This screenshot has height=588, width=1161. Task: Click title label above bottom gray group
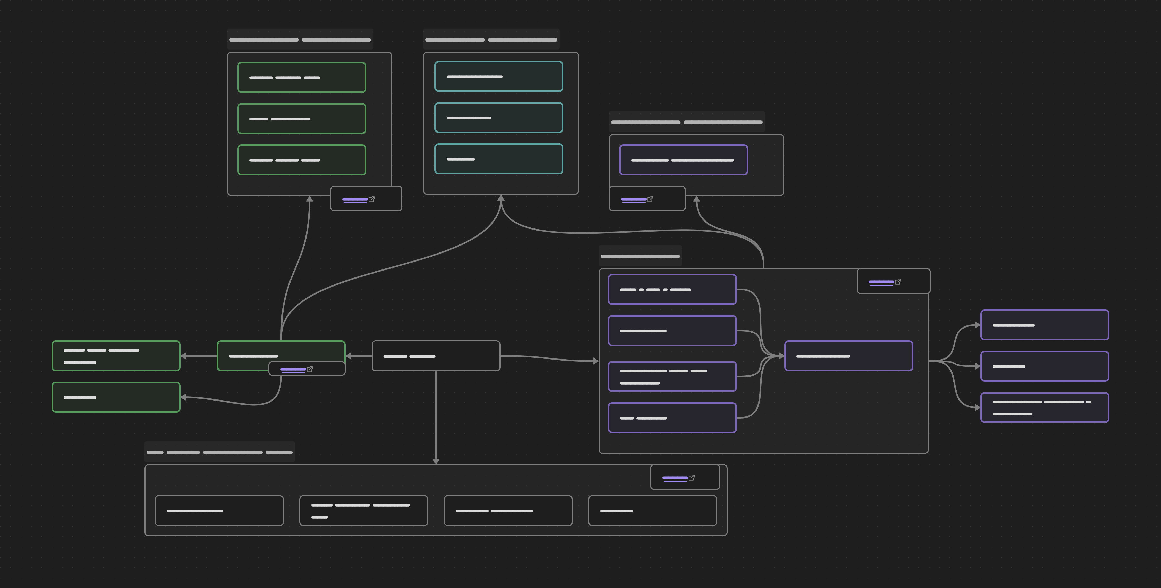pos(220,452)
